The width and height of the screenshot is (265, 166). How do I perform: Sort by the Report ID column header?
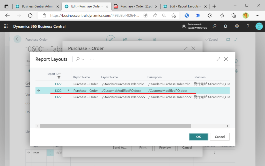(54, 74)
